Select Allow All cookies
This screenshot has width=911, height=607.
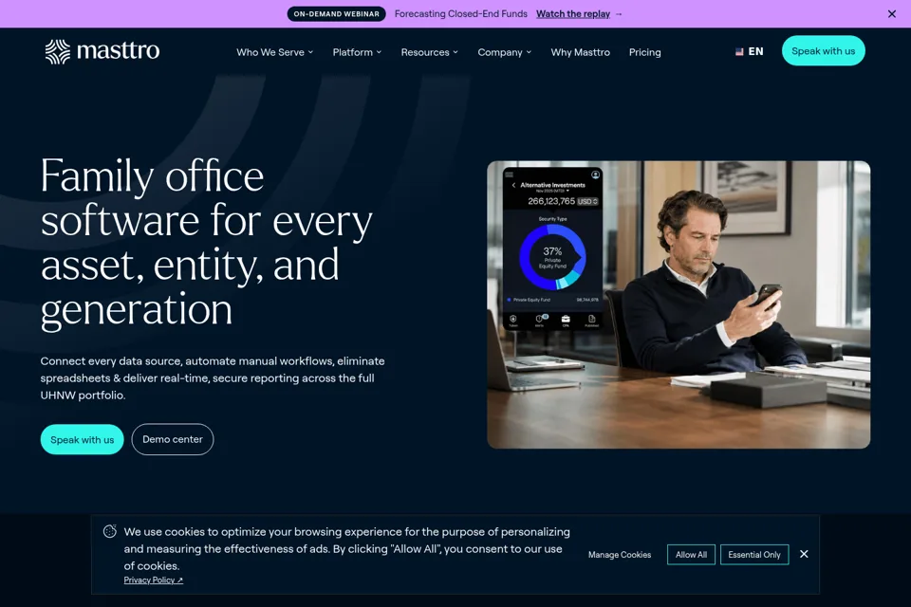[691, 555]
